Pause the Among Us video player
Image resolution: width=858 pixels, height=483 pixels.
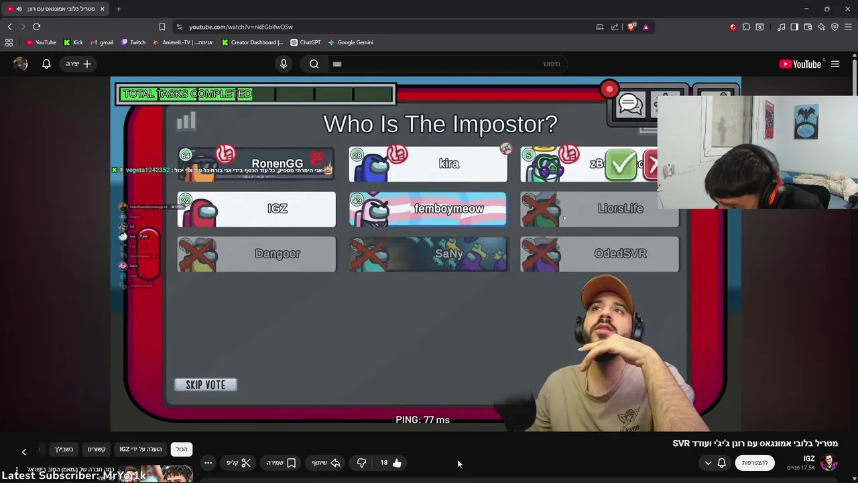click(426, 254)
